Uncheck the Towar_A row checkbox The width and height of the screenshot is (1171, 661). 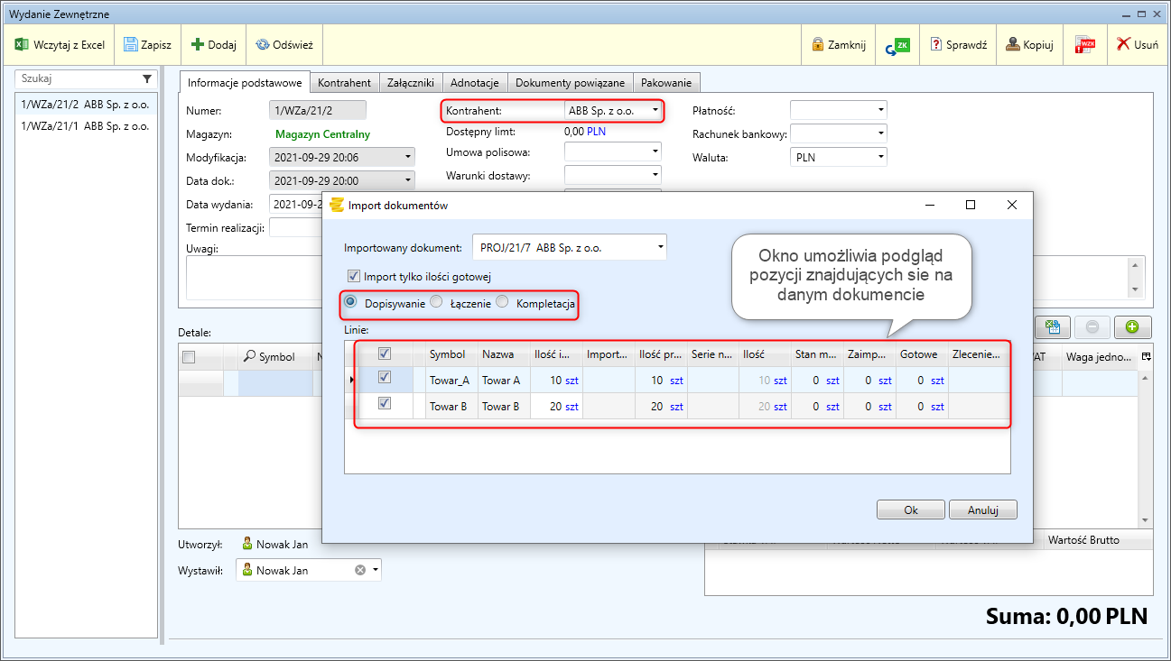pyautogui.click(x=385, y=378)
